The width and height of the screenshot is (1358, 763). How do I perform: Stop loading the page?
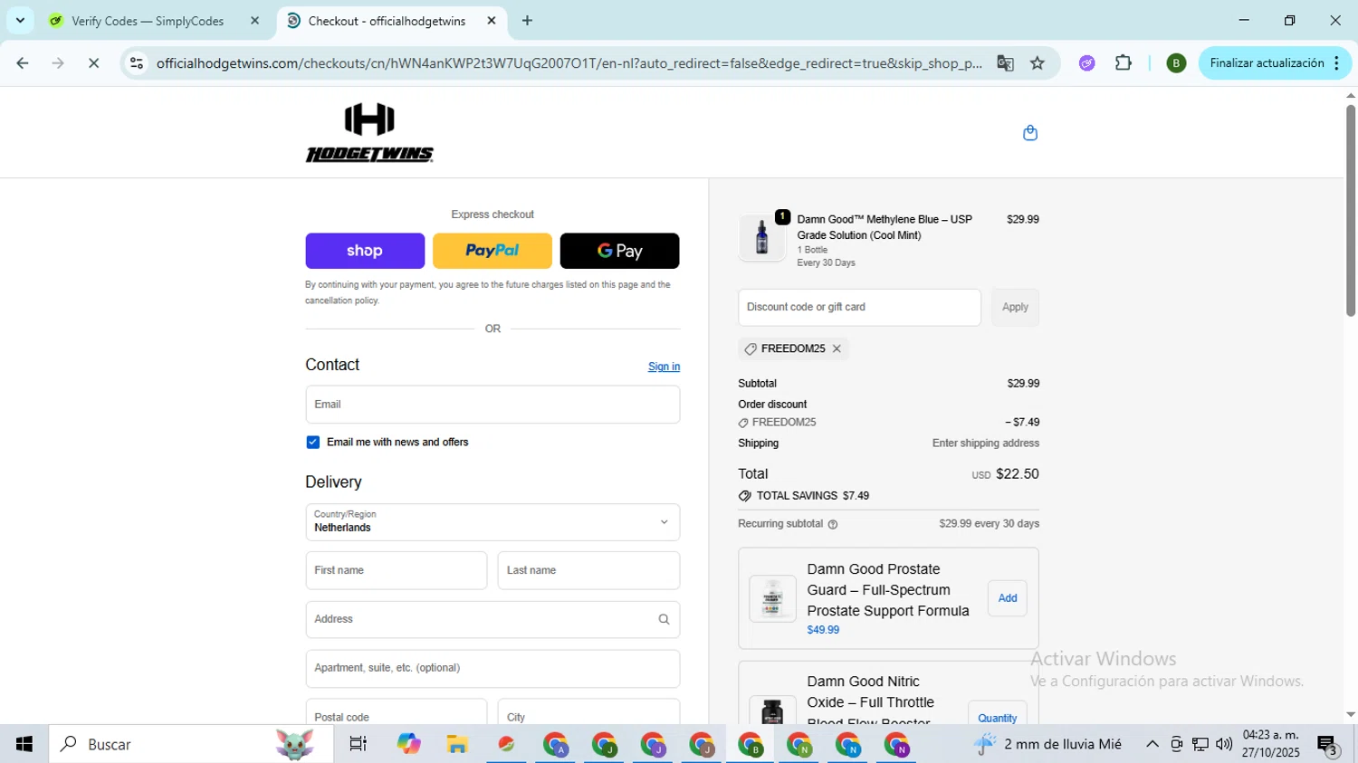pos(93,63)
